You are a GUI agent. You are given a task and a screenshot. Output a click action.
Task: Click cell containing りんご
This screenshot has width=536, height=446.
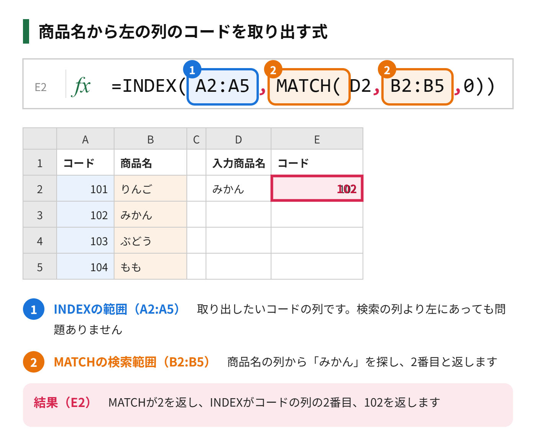point(150,189)
